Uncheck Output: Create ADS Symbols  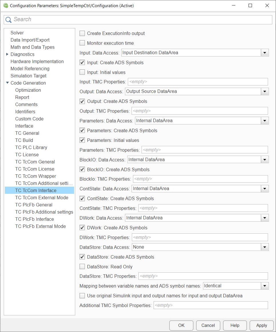(x=82, y=101)
